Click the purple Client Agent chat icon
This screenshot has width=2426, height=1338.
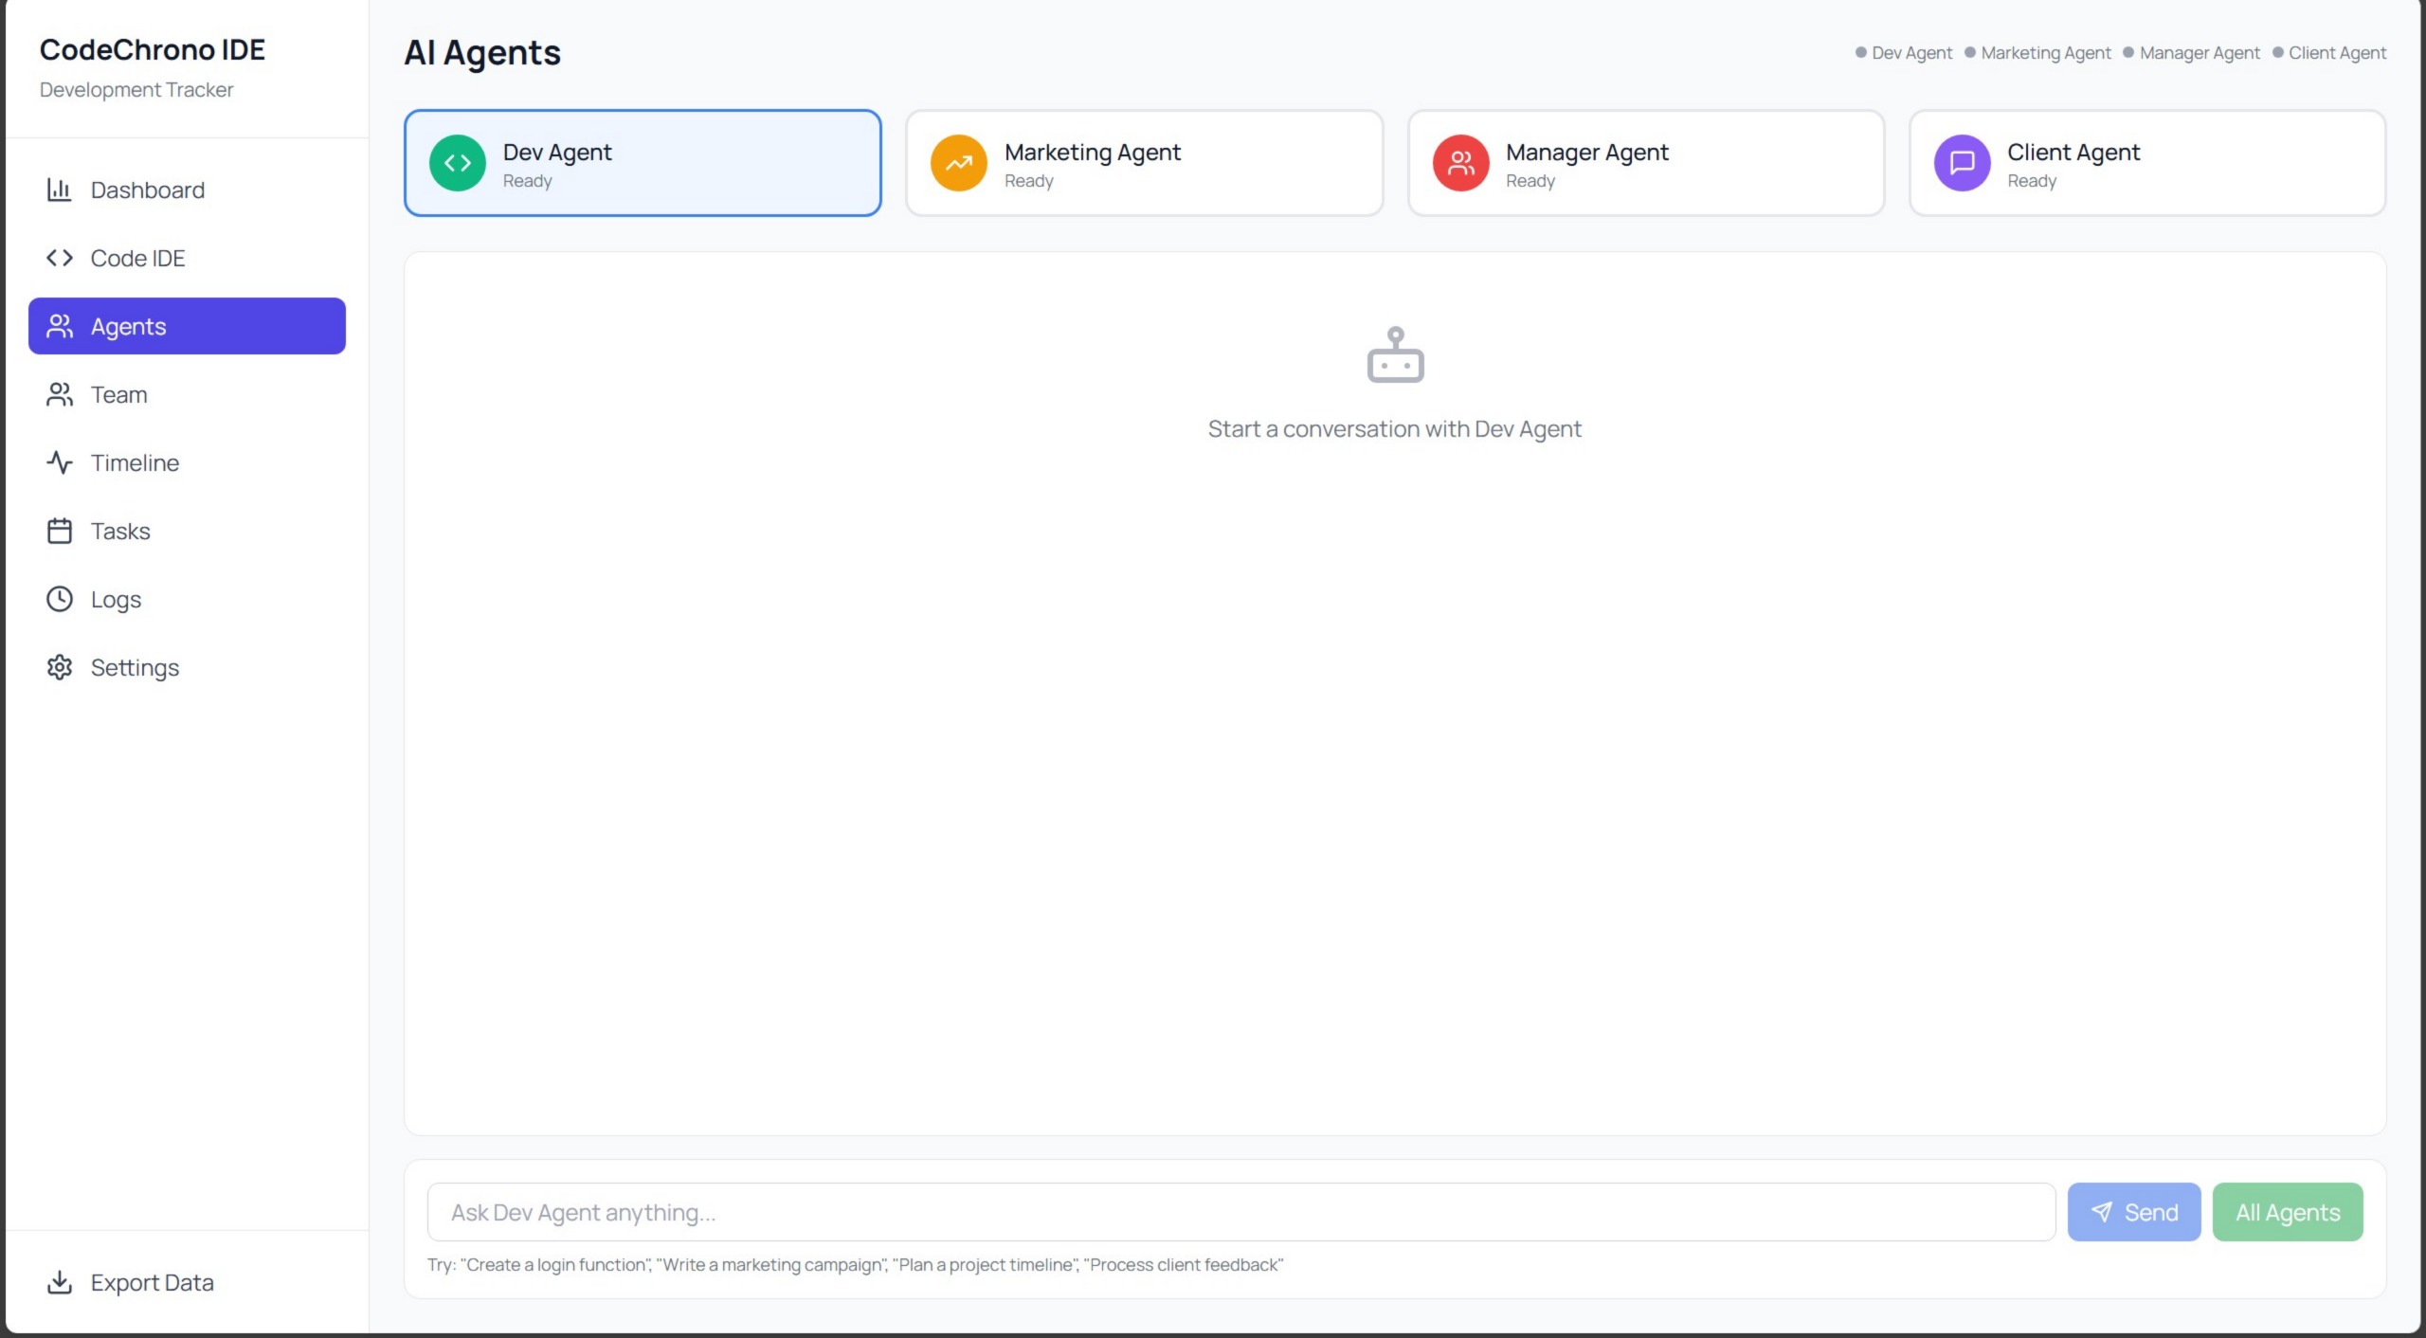[1962, 163]
